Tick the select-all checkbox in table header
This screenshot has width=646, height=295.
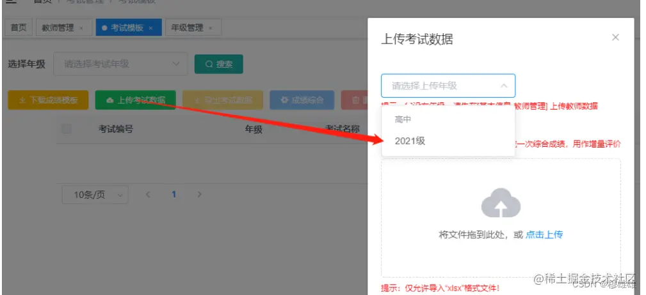coord(67,129)
